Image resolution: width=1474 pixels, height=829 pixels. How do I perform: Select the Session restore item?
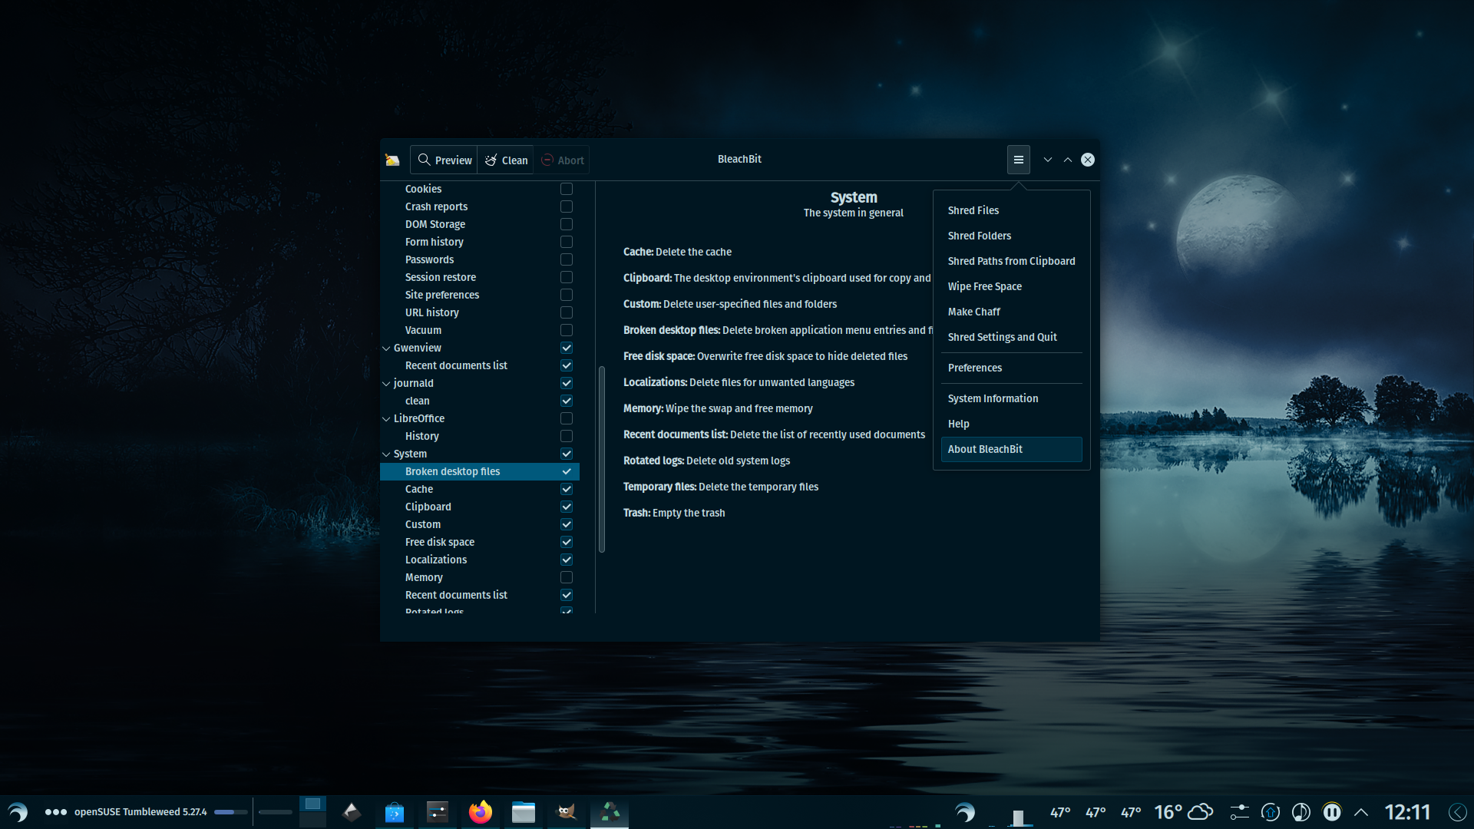click(x=440, y=277)
